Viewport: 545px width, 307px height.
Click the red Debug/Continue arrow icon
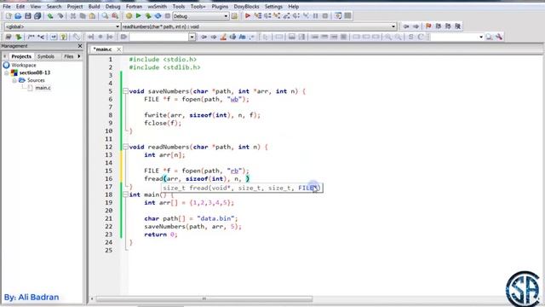point(248,16)
